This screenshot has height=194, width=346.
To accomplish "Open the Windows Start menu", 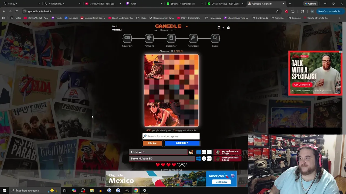I will coord(4,190).
